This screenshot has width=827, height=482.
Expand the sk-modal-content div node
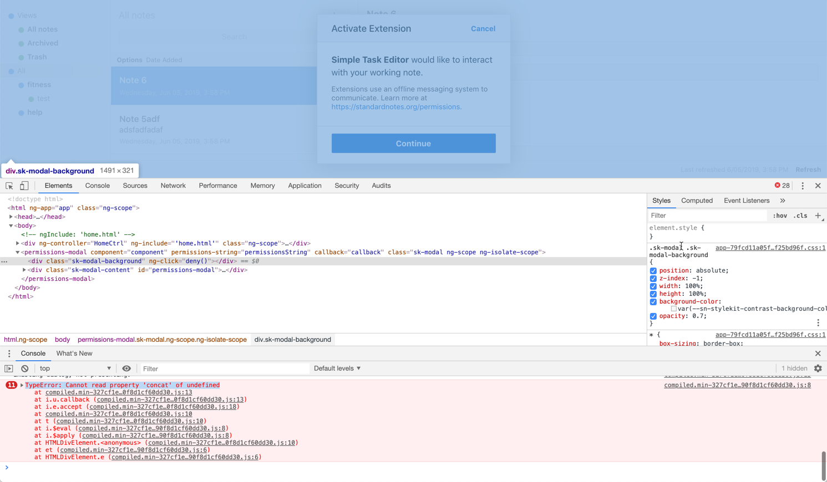pyautogui.click(x=24, y=270)
